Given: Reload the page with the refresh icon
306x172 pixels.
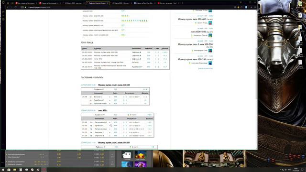Looking at the screenshot, I should point(16,7).
